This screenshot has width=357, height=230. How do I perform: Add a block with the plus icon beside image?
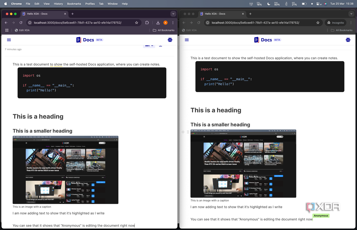(x=183, y=132)
